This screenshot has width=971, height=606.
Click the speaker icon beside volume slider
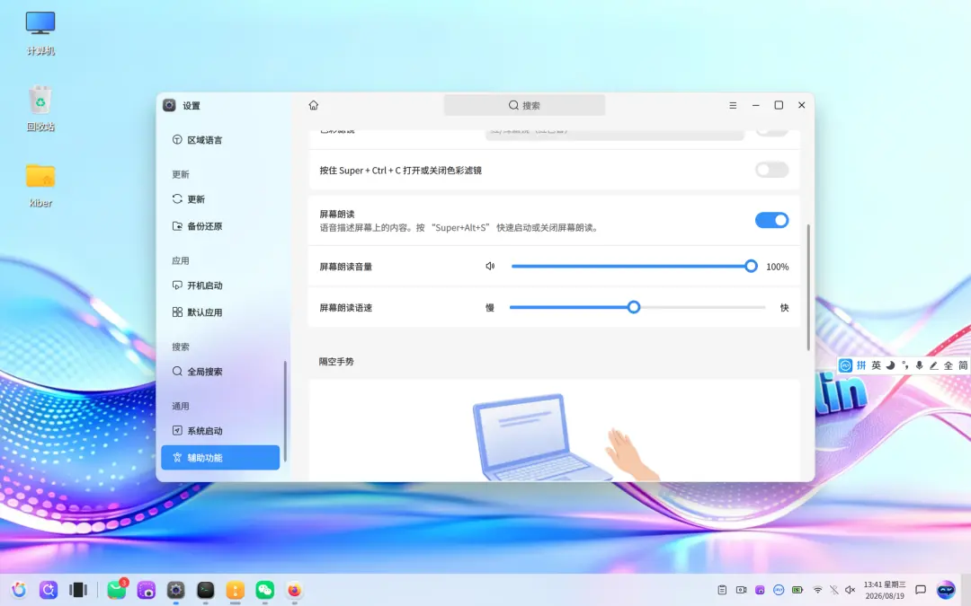(490, 267)
